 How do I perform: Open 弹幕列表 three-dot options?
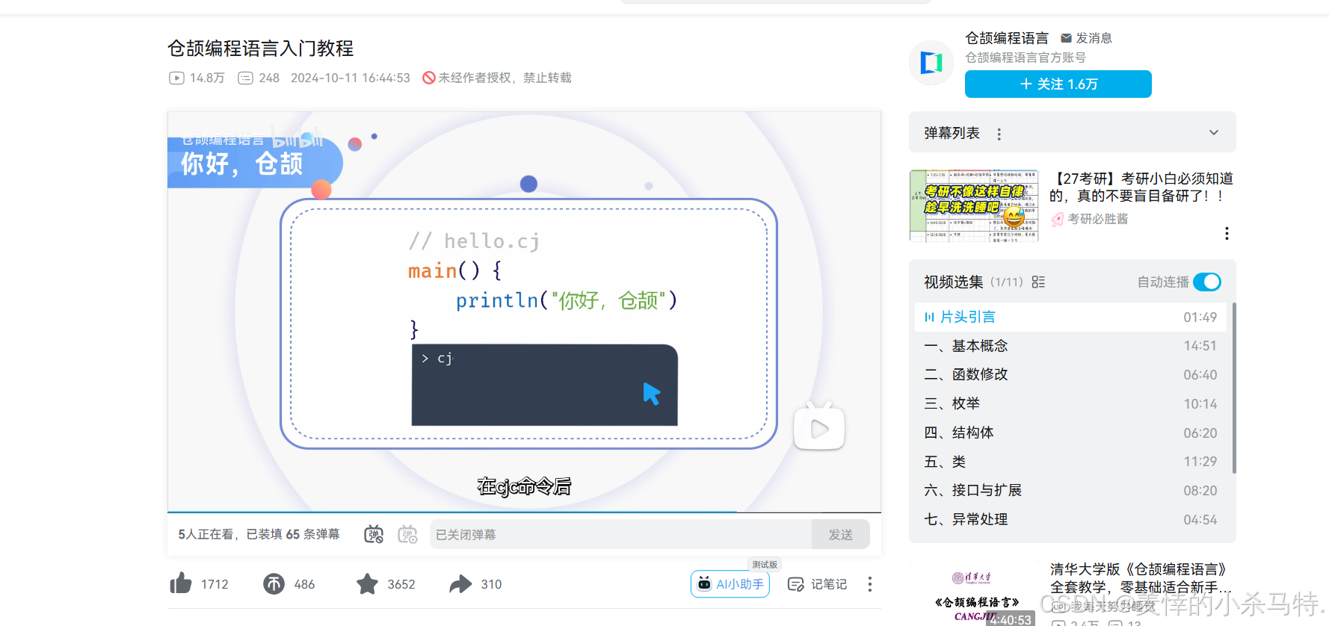click(x=999, y=134)
